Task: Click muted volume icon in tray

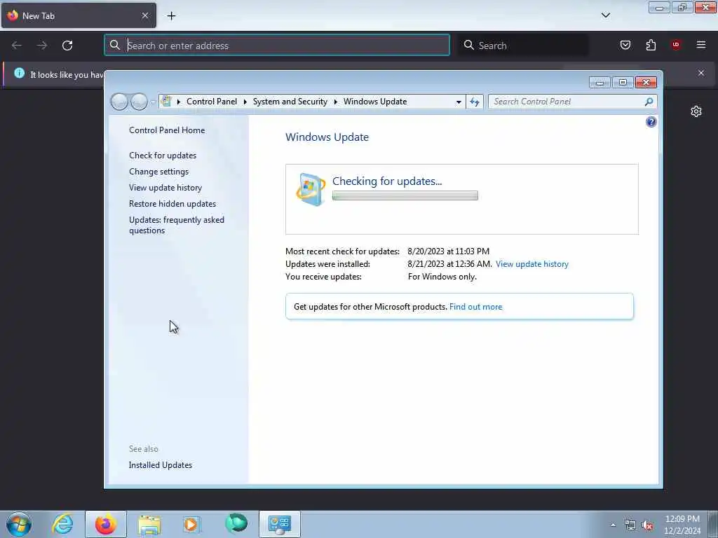Action: click(x=647, y=525)
